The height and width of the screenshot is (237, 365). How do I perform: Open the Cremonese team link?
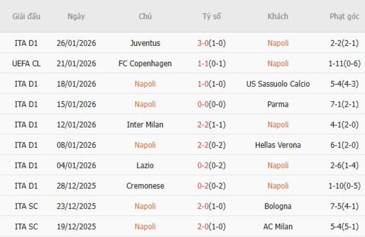pos(145,186)
